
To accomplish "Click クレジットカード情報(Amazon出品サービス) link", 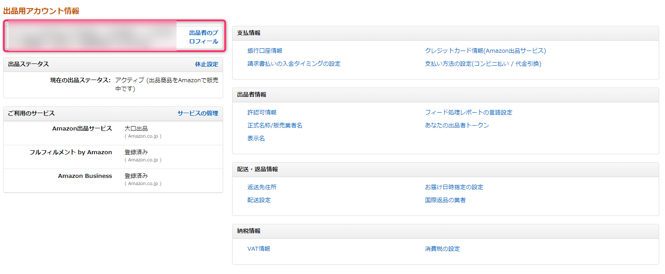I will (485, 51).
